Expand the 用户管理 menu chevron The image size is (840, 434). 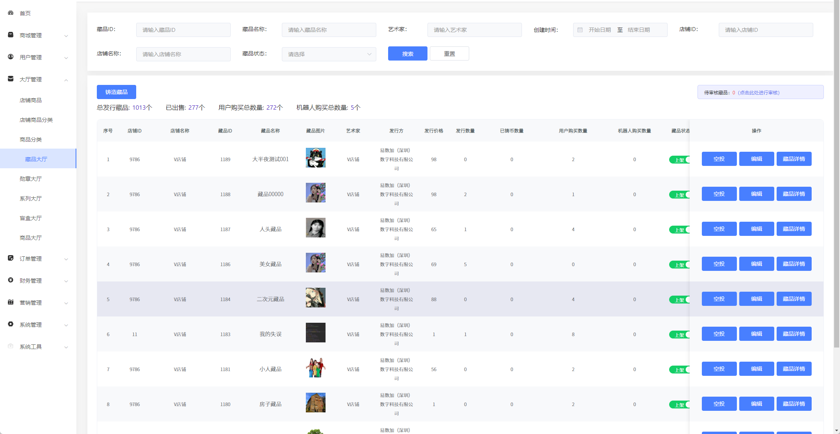point(66,58)
